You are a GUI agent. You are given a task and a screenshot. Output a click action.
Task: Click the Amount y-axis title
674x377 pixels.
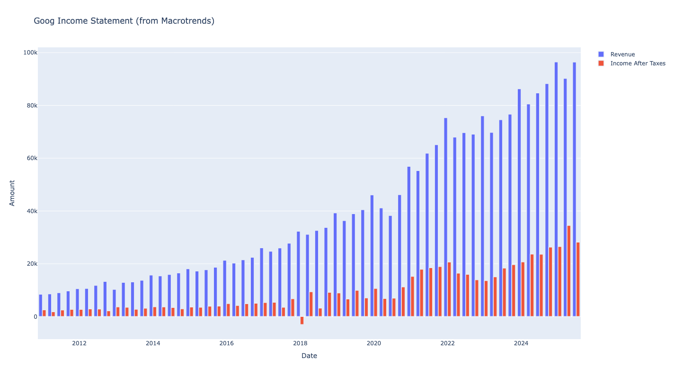tap(12, 193)
